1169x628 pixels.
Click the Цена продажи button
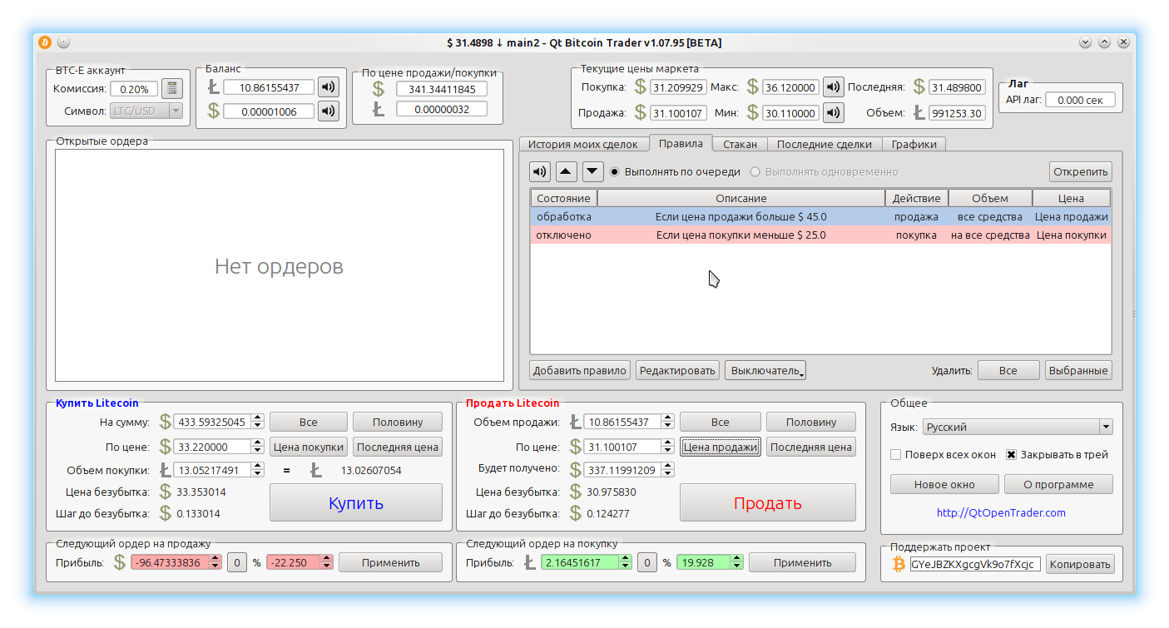721,447
